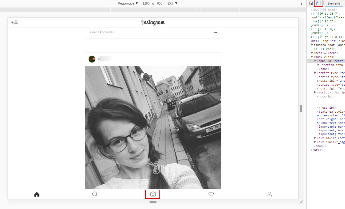Select the html lang="cs" element line
The height and width of the screenshot is (209, 345).
[x=328, y=41]
